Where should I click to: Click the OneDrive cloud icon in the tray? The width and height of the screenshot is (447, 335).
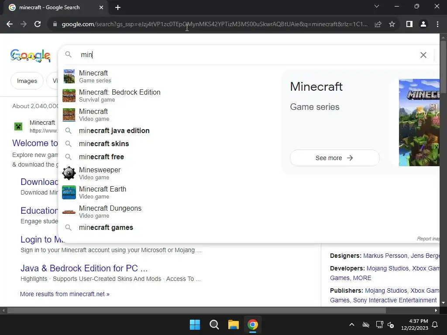coord(366,325)
